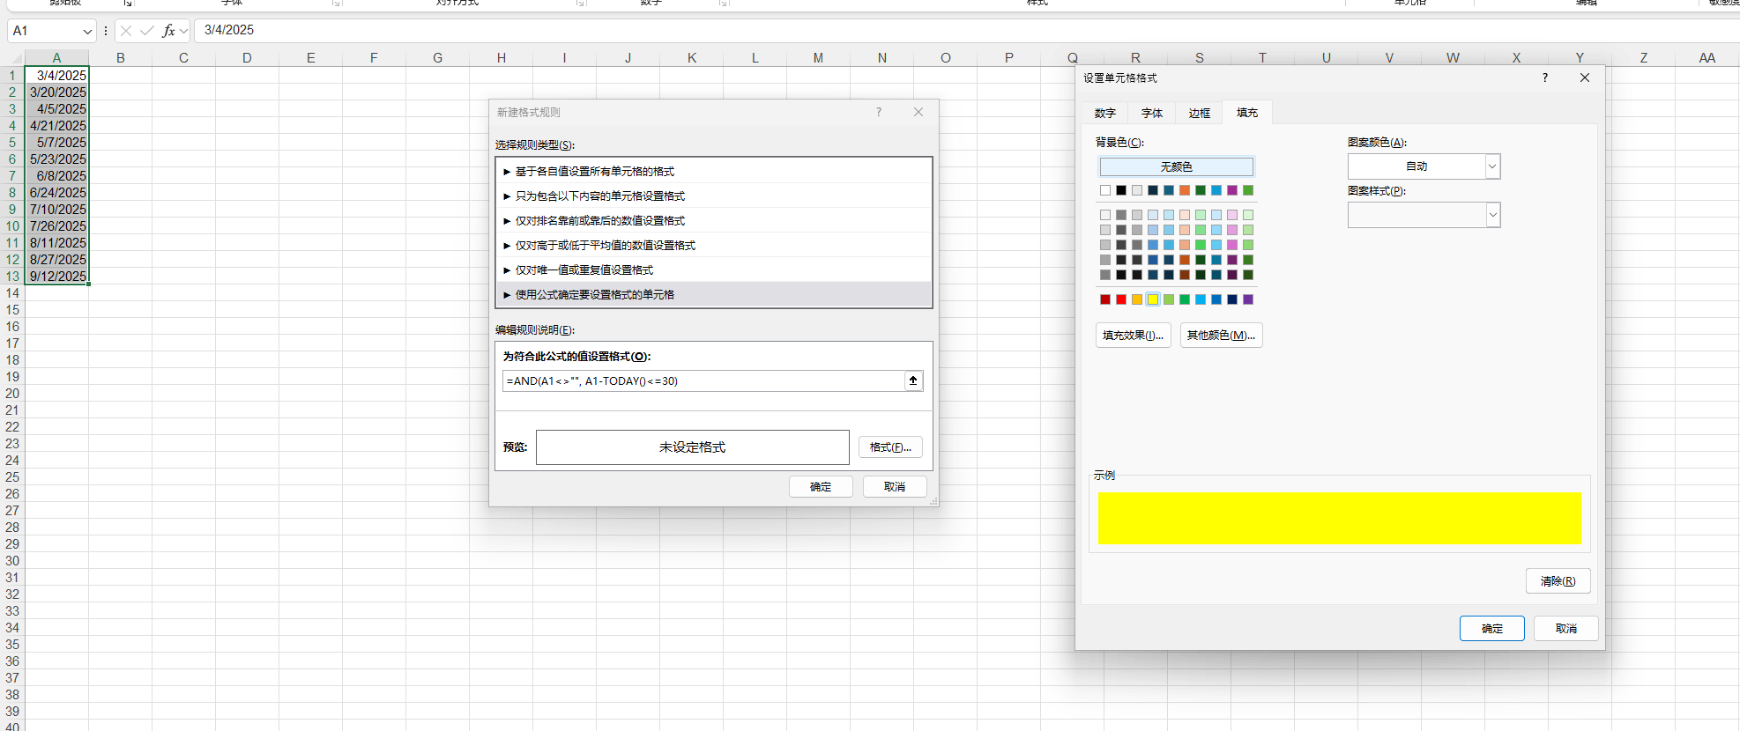Image resolution: width=1740 pixels, height=731 pixels.
Task: Click the 其他颜色(M)... button
Action: [x=1221, y=336]
